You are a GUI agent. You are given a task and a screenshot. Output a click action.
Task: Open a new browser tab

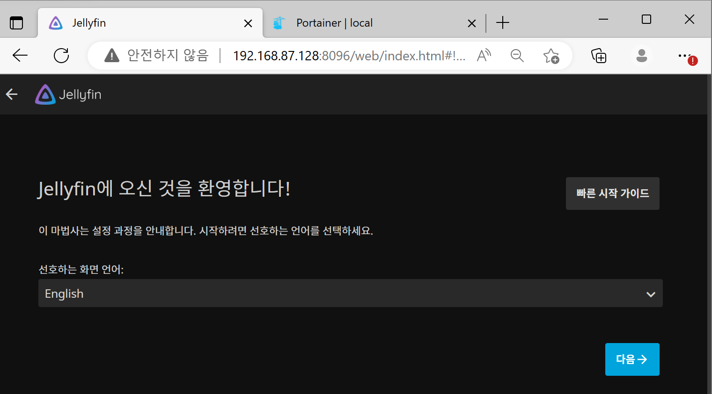tap(502, 22)
